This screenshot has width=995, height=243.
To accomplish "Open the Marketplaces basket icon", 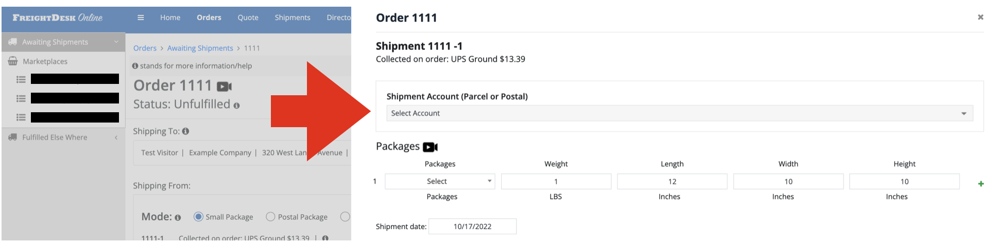I will 13,61.
